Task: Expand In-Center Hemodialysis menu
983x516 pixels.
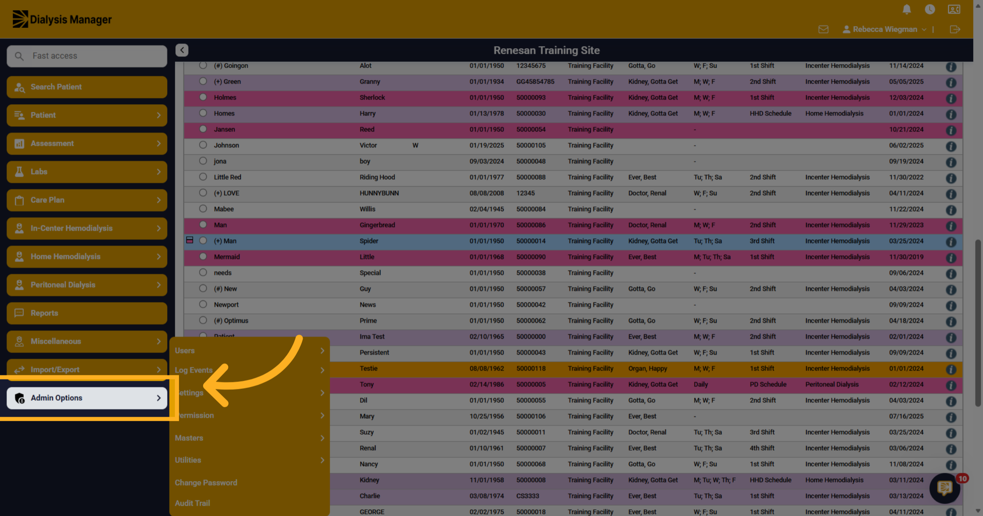Action: tap(87, 228)
